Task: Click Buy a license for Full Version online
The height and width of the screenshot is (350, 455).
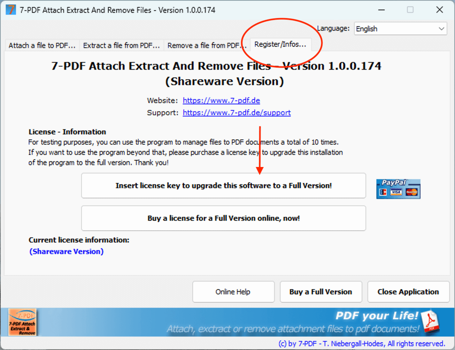Action: coord(223,218)
